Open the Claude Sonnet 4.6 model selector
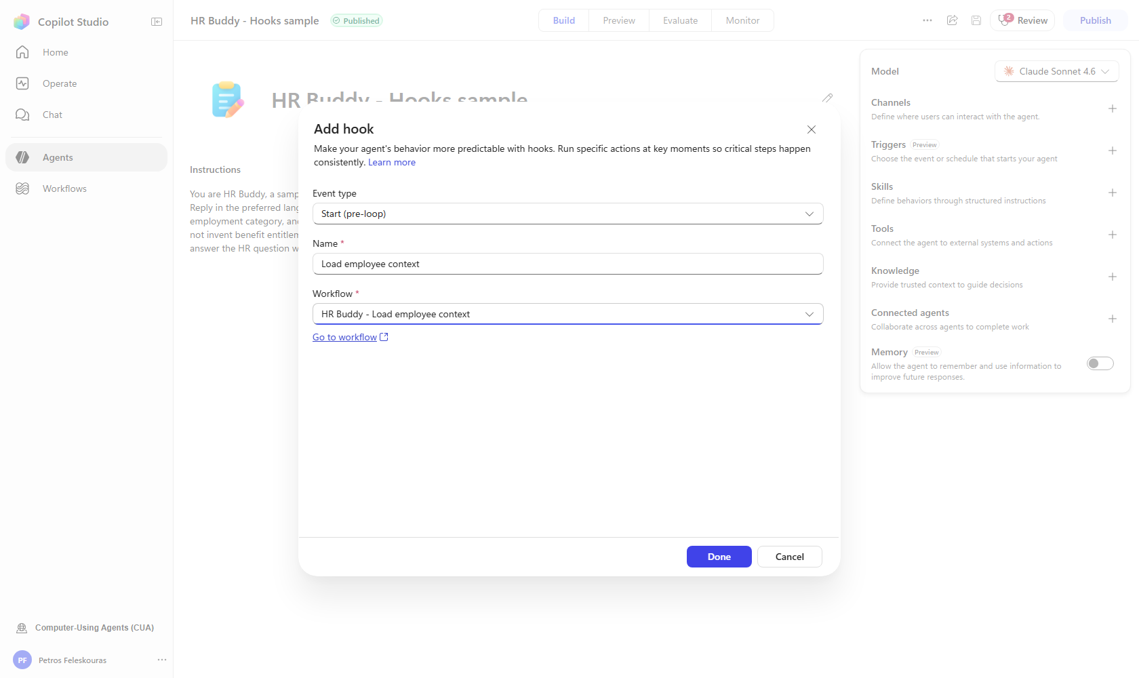 point(1057,71)
